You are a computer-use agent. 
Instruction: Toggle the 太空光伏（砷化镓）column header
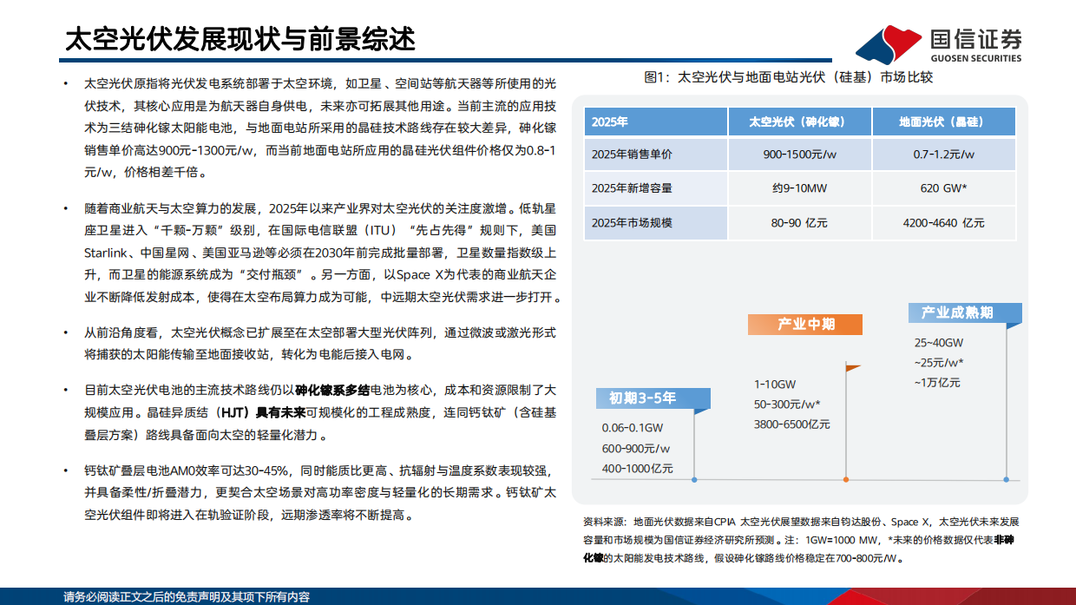coord(798,122)
